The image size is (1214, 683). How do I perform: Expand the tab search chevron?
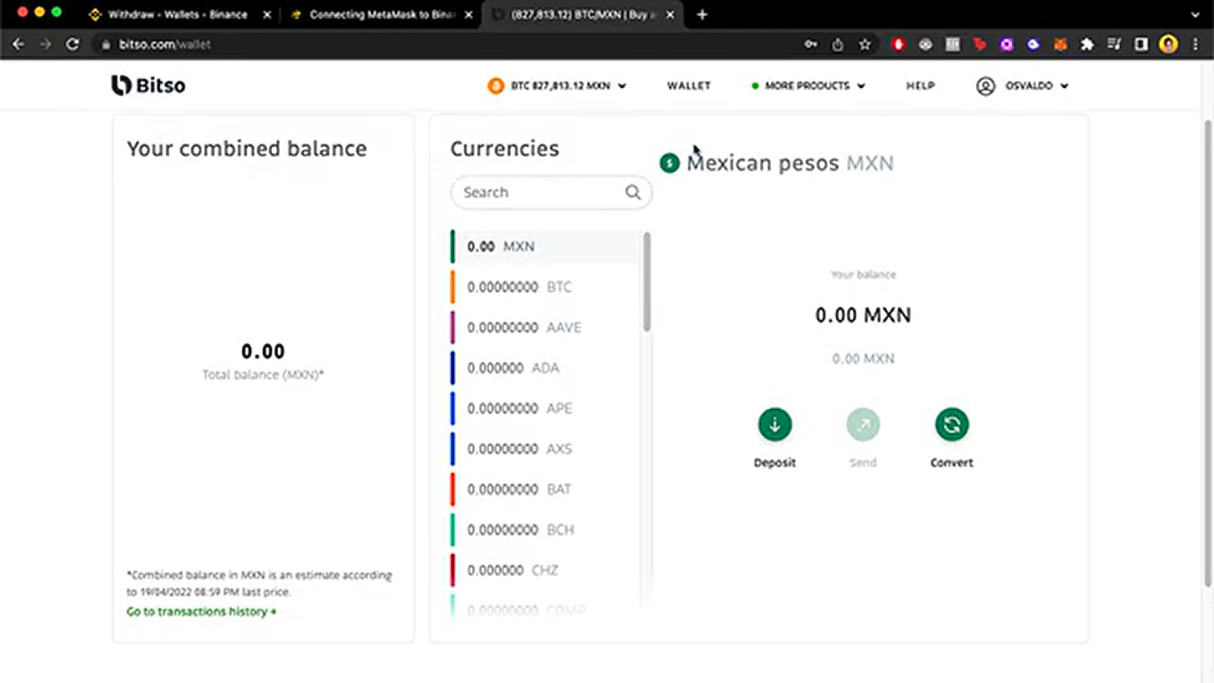pyautogui.click(x=1195, y=15)
